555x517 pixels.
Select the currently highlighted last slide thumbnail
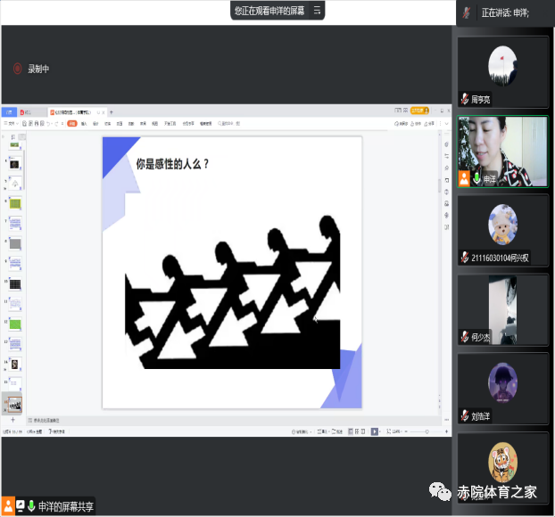tap(13, 402)
